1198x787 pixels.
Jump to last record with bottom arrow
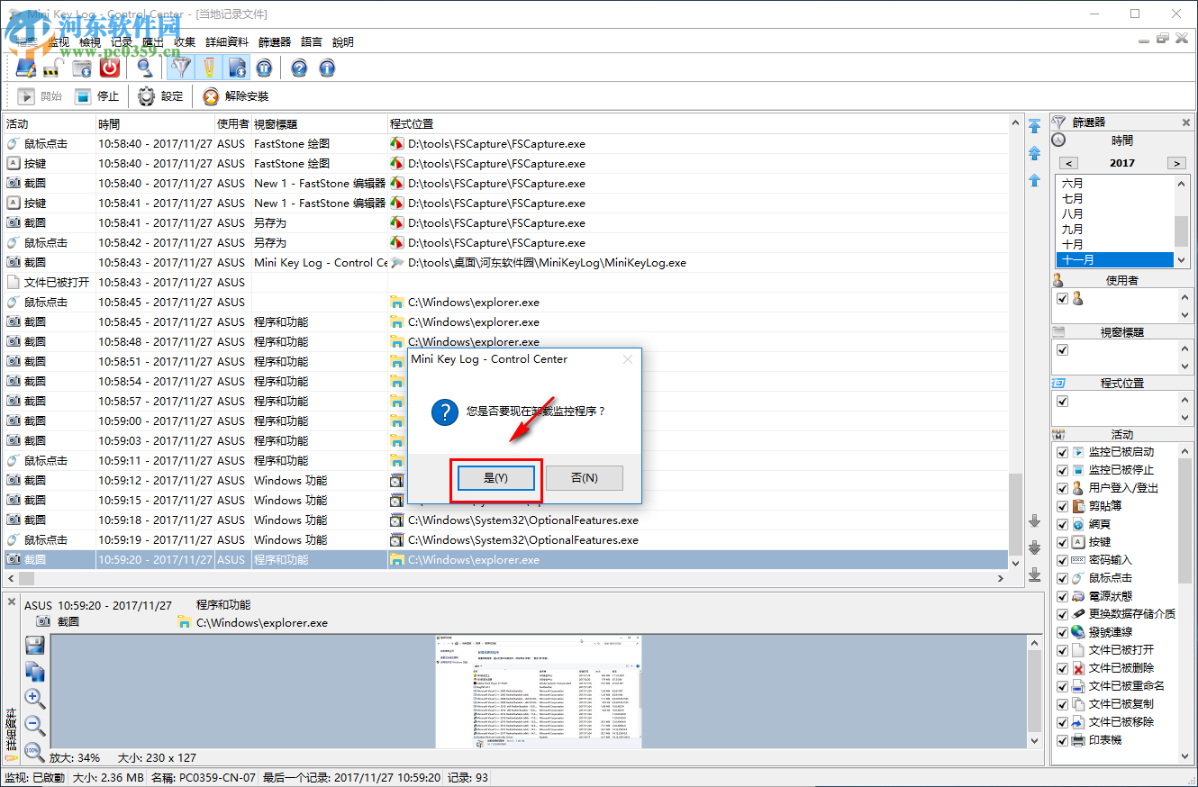1035,574
